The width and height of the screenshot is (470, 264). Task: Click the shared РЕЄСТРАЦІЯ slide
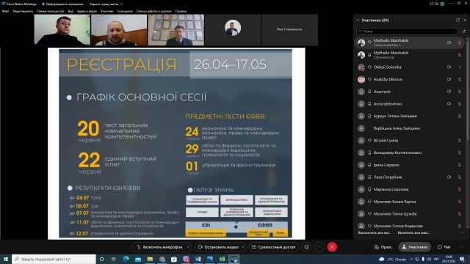(x=176, y=144)
